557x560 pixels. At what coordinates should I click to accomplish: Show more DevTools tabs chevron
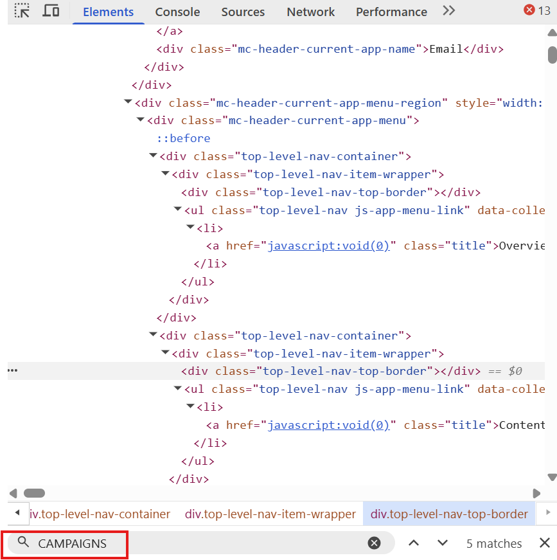[448, 11]
